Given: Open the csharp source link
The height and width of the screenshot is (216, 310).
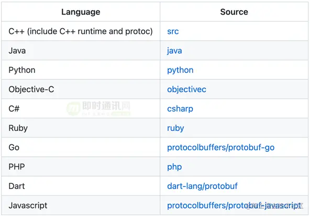Looking at the screenshot, I should tap(180, 109).
